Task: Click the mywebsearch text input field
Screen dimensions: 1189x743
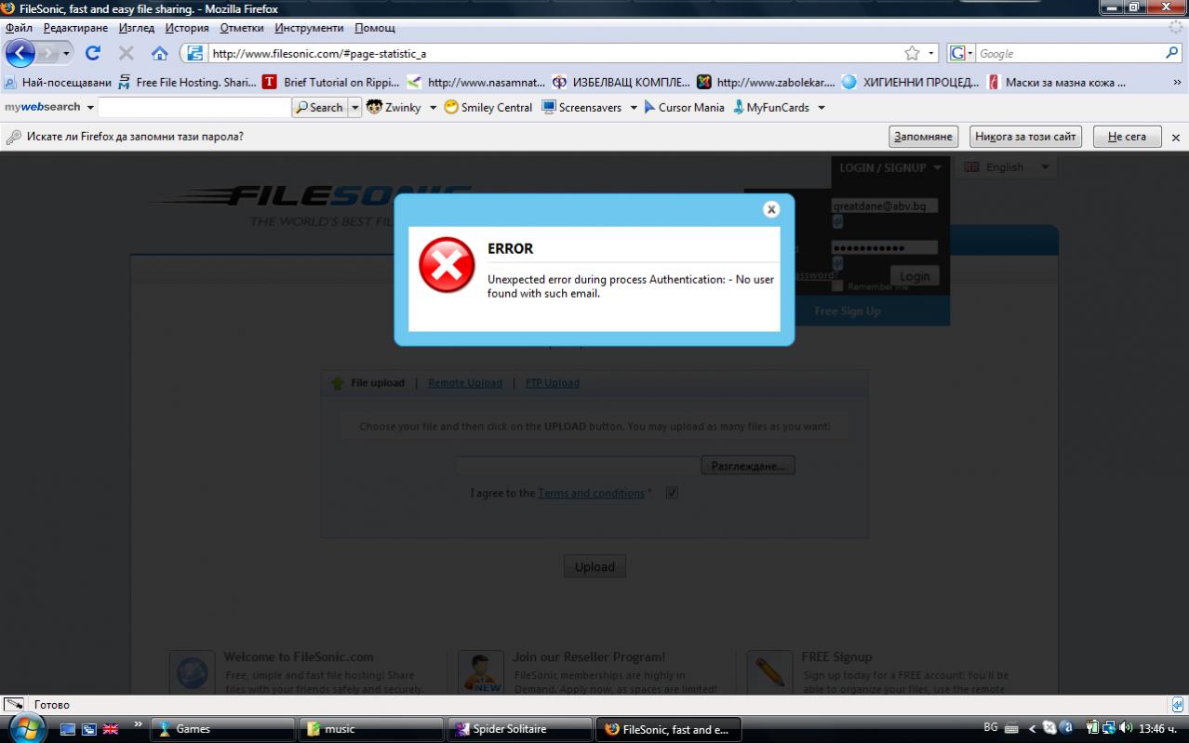Action: click(x=194, y=107)
